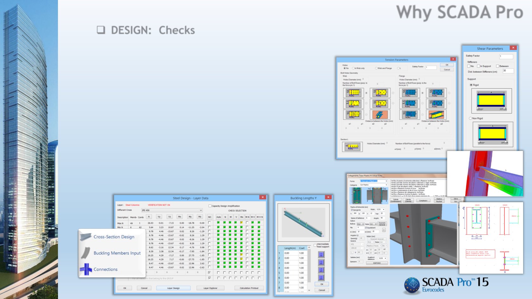Screen dimensions: 532x299
Task: Click second blue support icon in Buckling Lengths
Action: coord(321,262)
